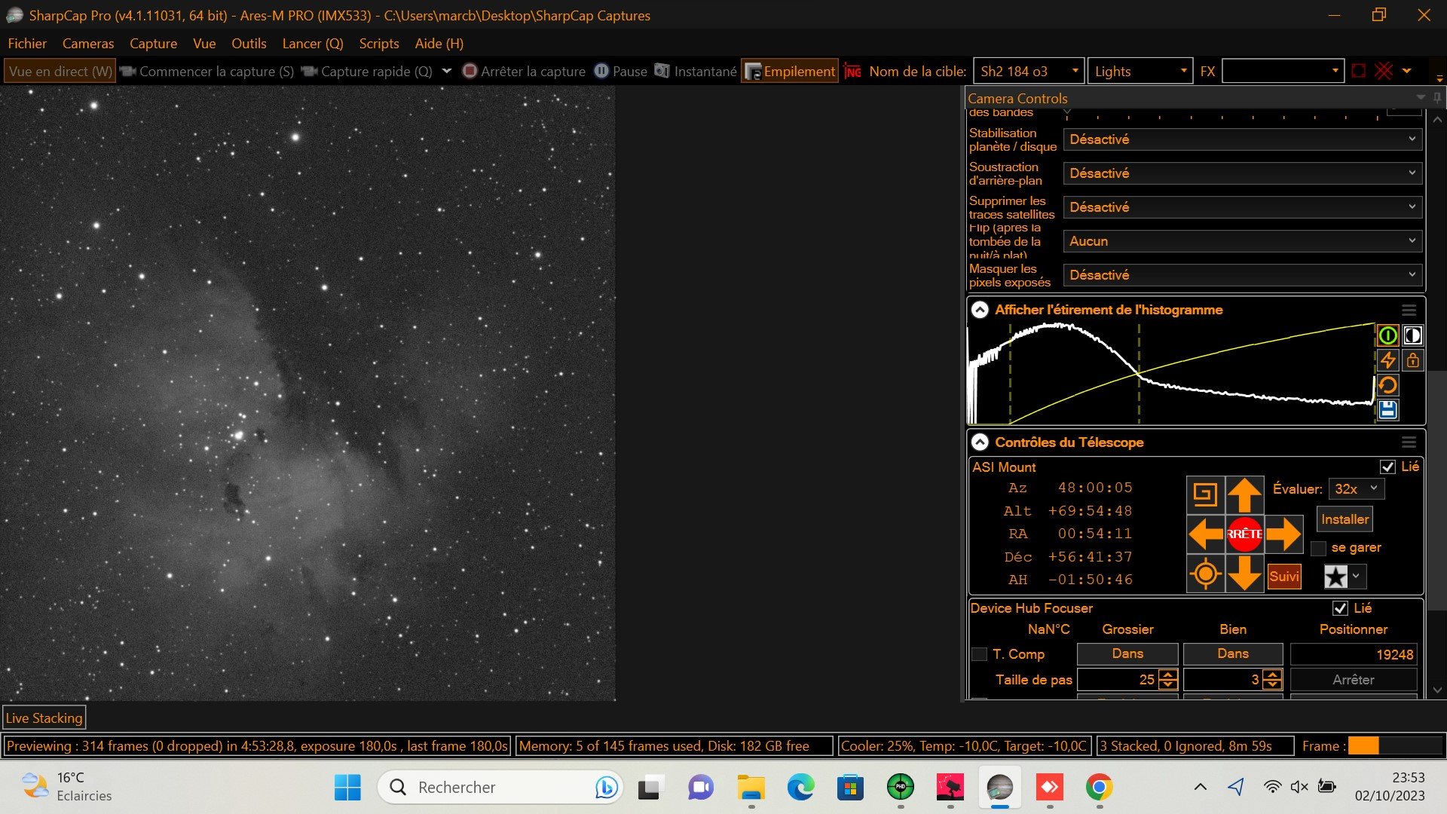
Task: Open the Soustraction d'arrière-plan dropdown
Action: coord(1242,173)
